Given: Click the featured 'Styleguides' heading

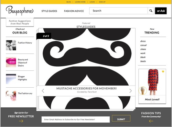Looking at the screenshot, I should coord(86,27).
